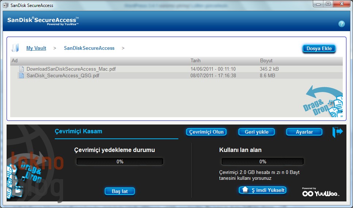Click the 345.2 kB size value
Screen dimensions: 353x208
[x=269, y=69]
